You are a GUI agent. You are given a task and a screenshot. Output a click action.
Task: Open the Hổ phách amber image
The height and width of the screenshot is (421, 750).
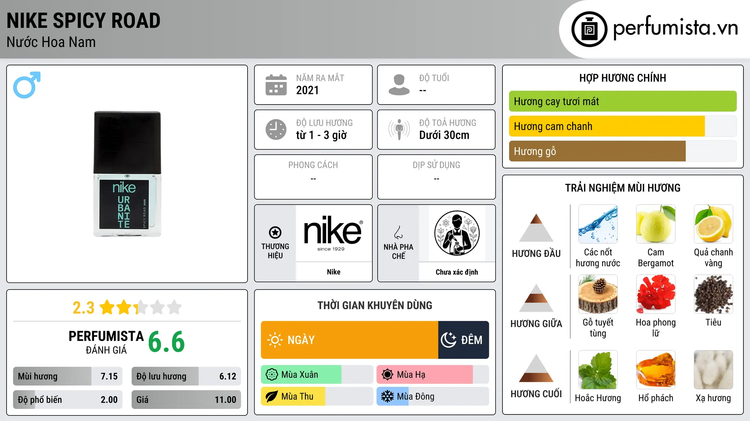point(656,370)
